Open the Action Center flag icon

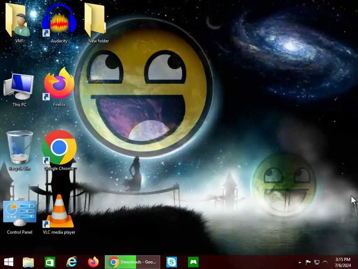pyautogui.click(x=308, y=262)
